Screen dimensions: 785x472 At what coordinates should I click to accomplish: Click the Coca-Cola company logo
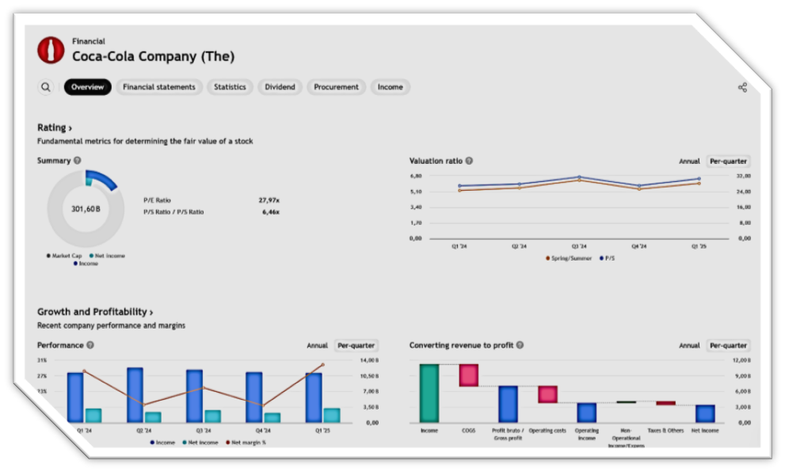(51, 50)
